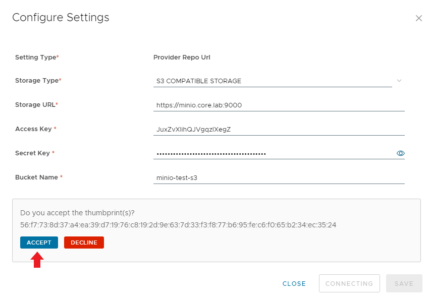430x302 pixels.
Task: Click the SAVE button
Action: pyautogui.click(x=404, y=283)
